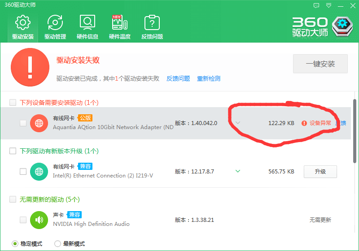Viewport: 359px width, 251px height.
Task: Click the 反馈 link beside 设备异常
Action: pos(341,123)
